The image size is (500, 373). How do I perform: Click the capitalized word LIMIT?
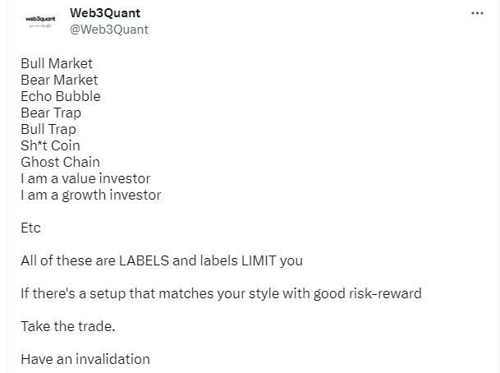[259, 260]
